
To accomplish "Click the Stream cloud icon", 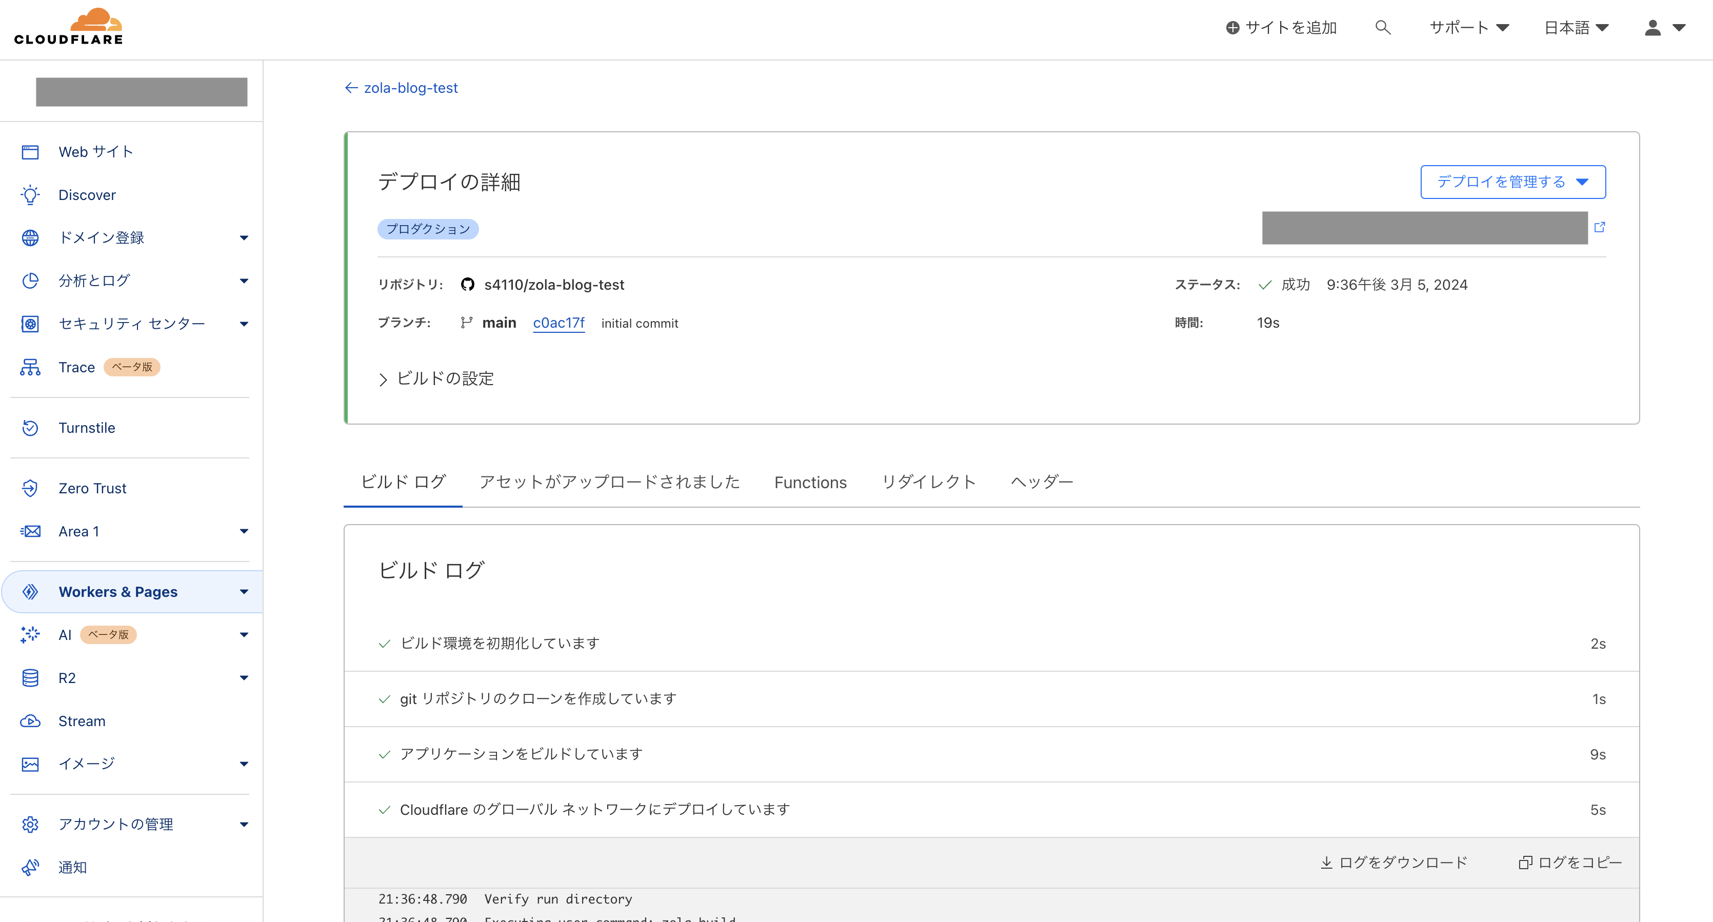I will pos(30,721).
